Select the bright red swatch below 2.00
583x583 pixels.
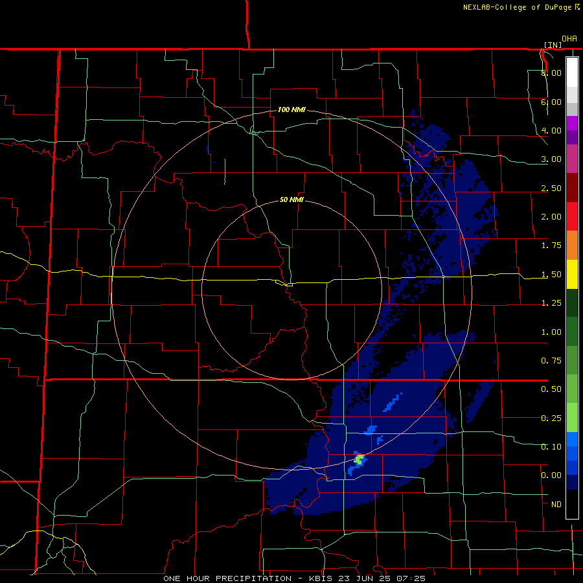[x=572, y=216]
